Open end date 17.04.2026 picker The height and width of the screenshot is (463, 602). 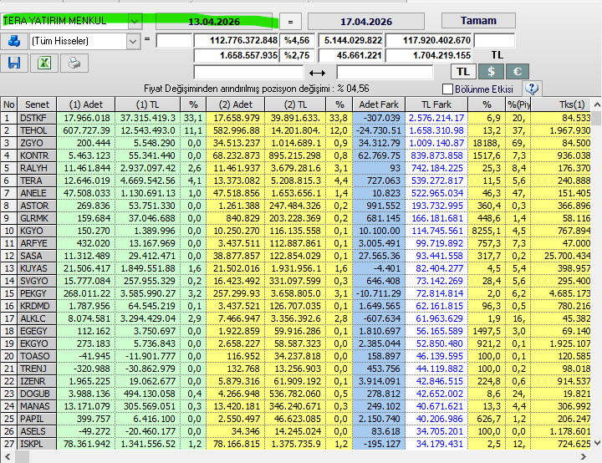pyautogui.click(x=366, y=22)
